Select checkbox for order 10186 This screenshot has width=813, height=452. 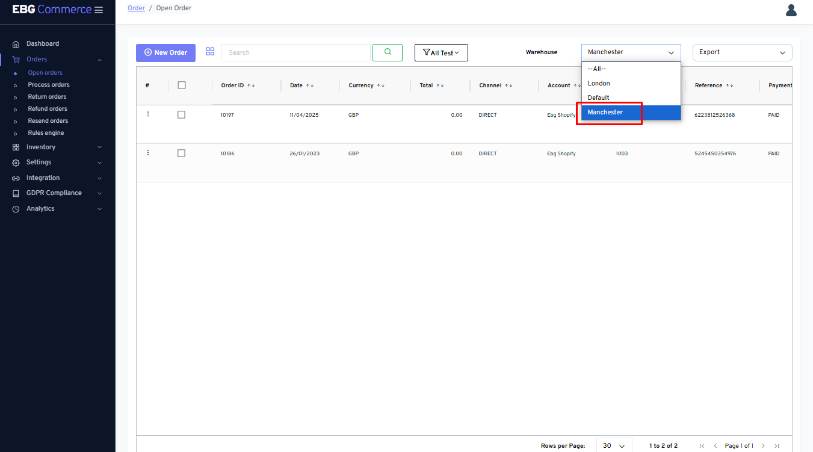tap(182, 153)
